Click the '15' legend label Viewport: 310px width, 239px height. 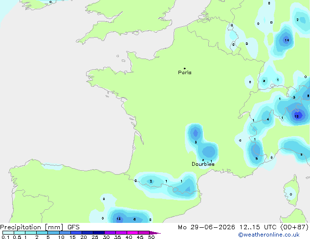72,237
